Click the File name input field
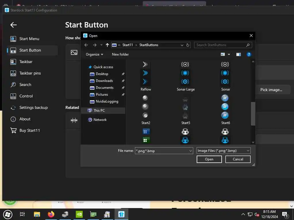Image resolution: width=294 pixels, height=220 pixels. (x=162, y=151)
